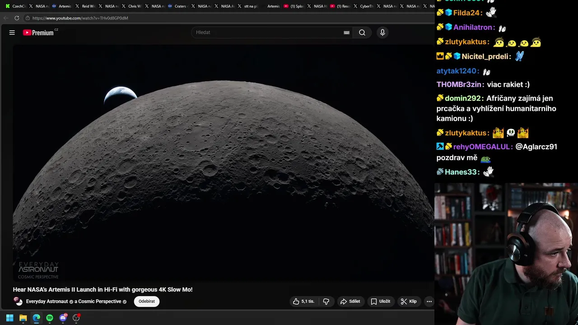Dislike the video with thumbs down
Image resolution: width=578 pixels, height=325 pixels.
click(326, 302)
